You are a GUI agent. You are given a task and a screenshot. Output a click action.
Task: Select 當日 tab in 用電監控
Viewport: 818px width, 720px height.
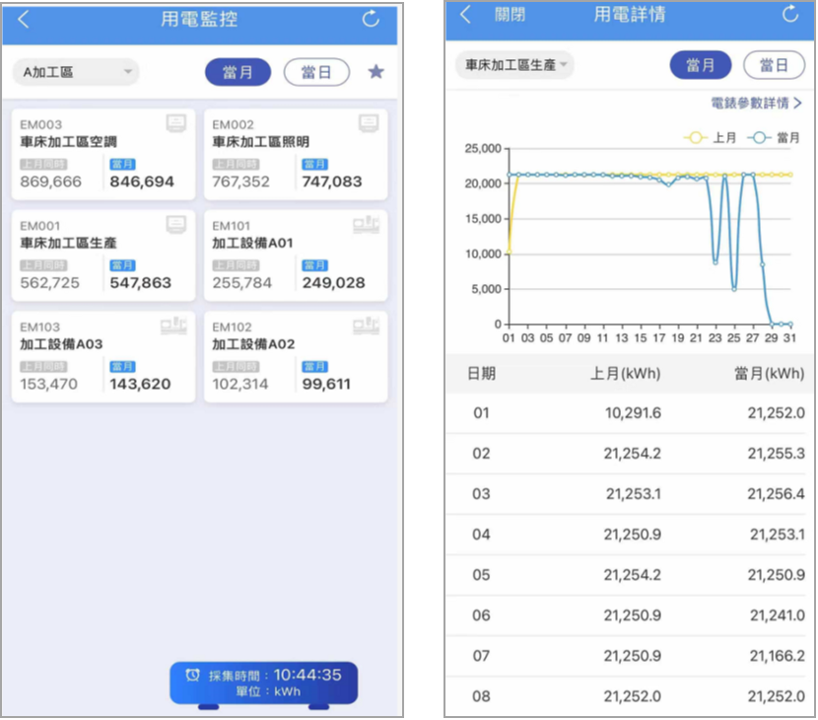pos(316,72)
